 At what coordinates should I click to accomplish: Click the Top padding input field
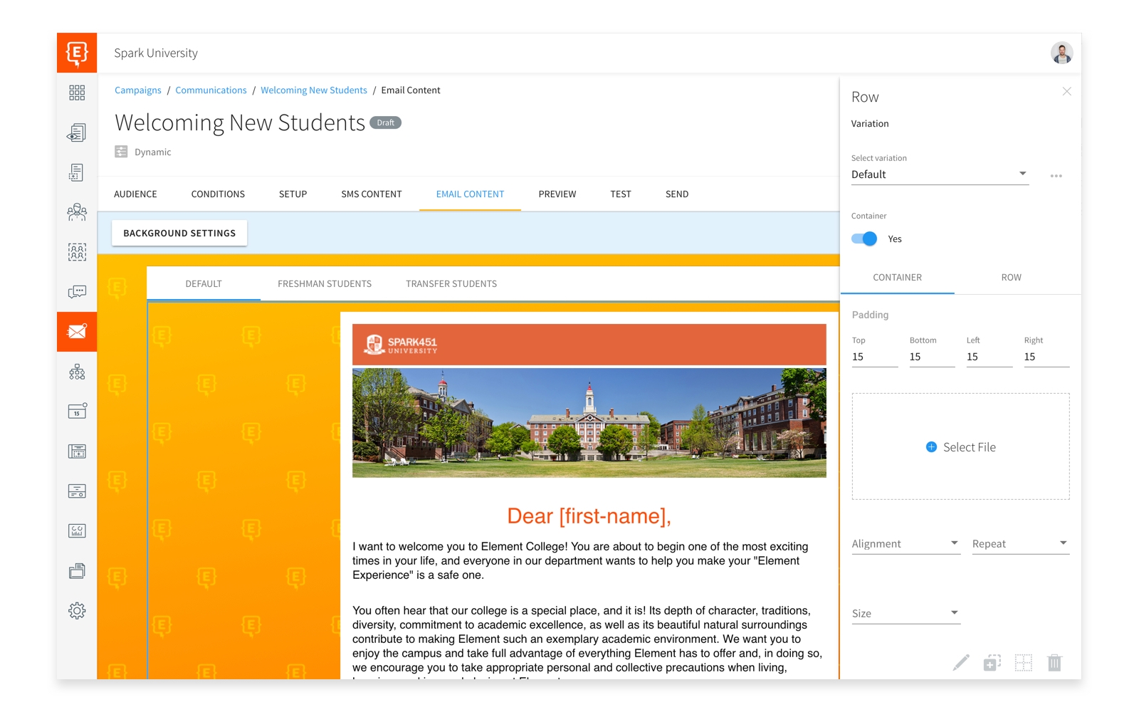(875, 357)
